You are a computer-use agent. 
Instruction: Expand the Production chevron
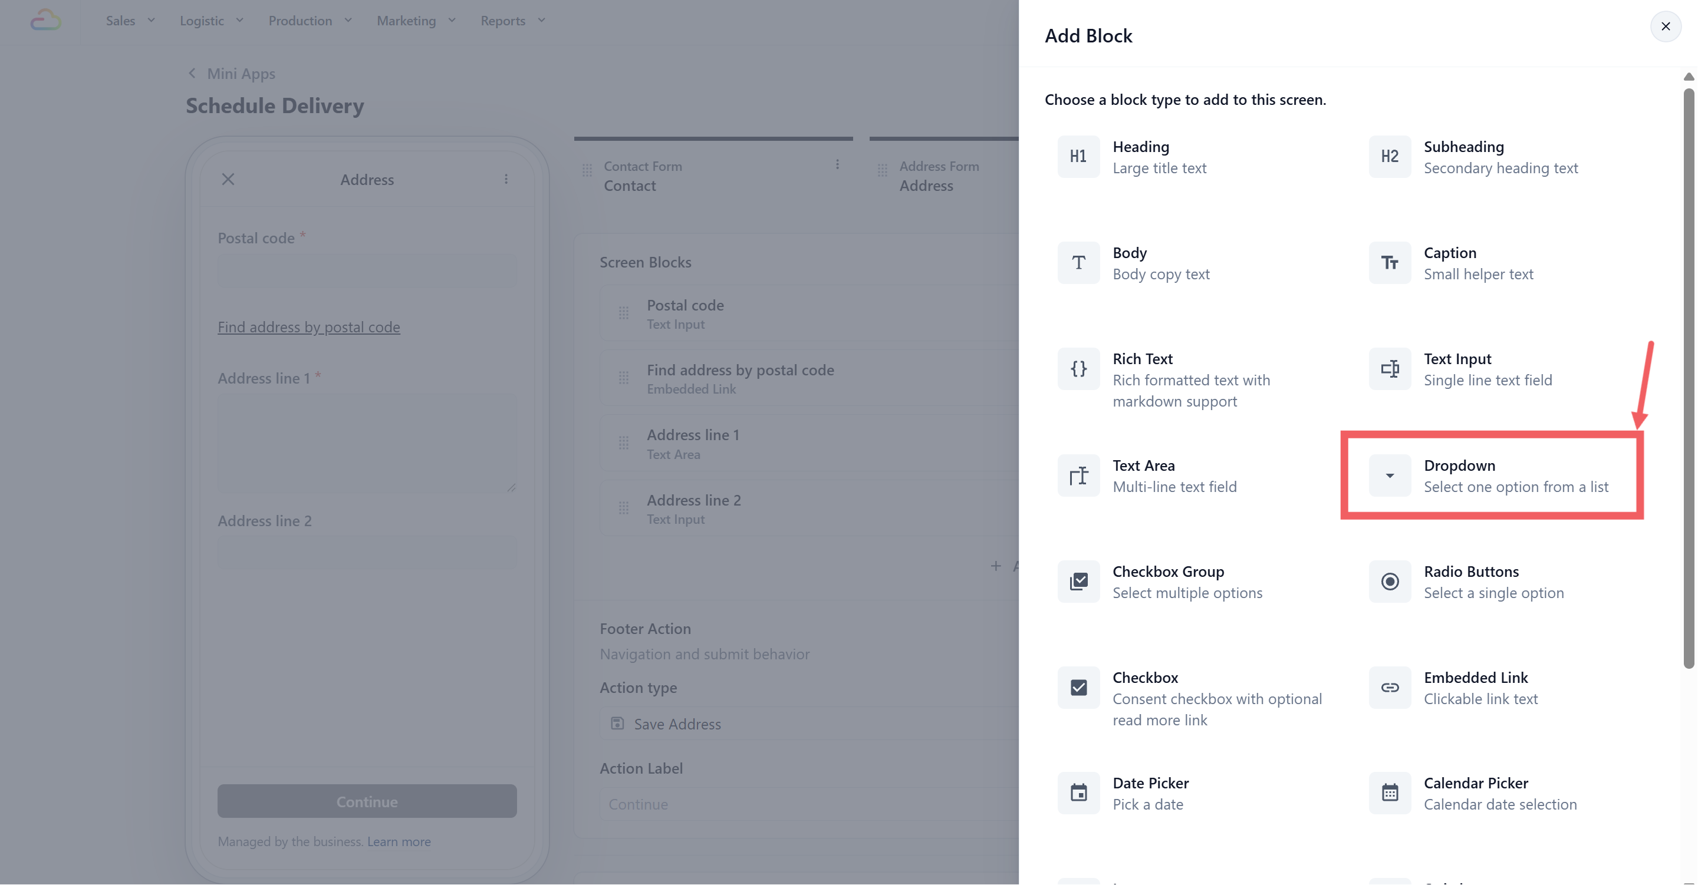coord(348,21)
